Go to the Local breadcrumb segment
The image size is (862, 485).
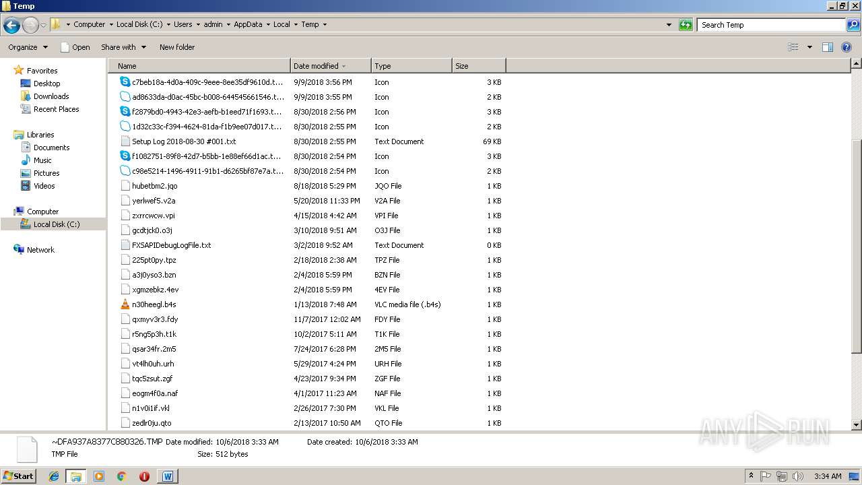[281, 24]
